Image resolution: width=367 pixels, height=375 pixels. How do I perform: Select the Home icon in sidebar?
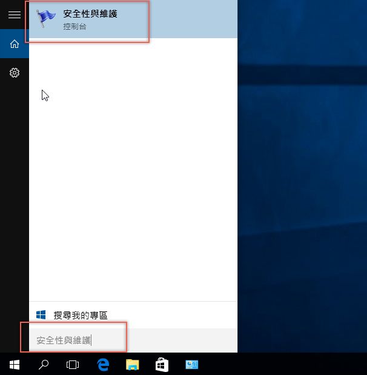coord(14,44)
